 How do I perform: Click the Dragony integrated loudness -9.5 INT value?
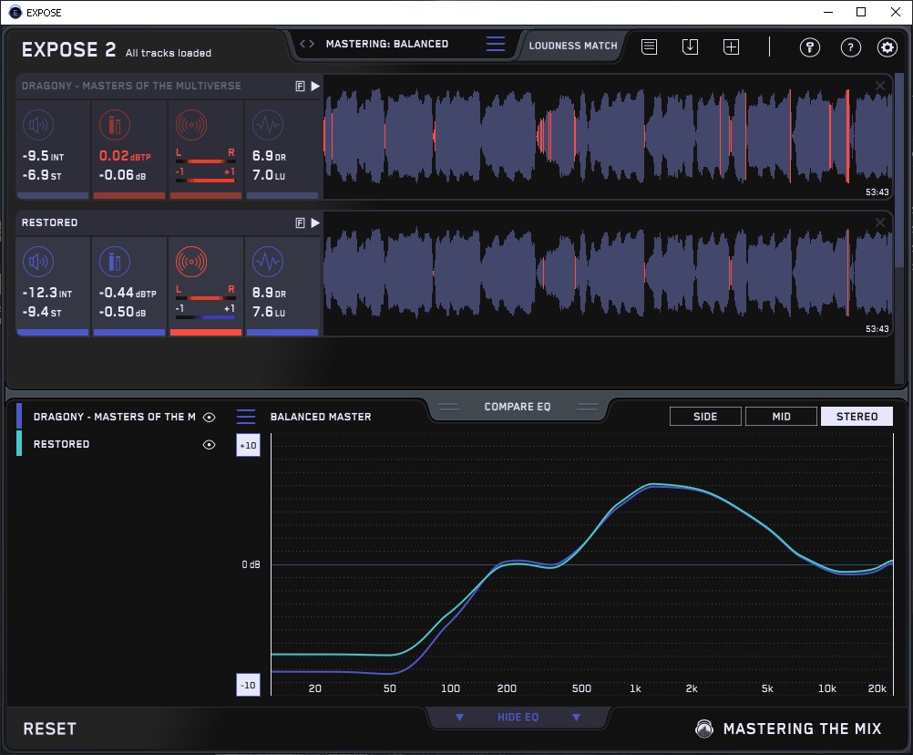pos(43,156)
